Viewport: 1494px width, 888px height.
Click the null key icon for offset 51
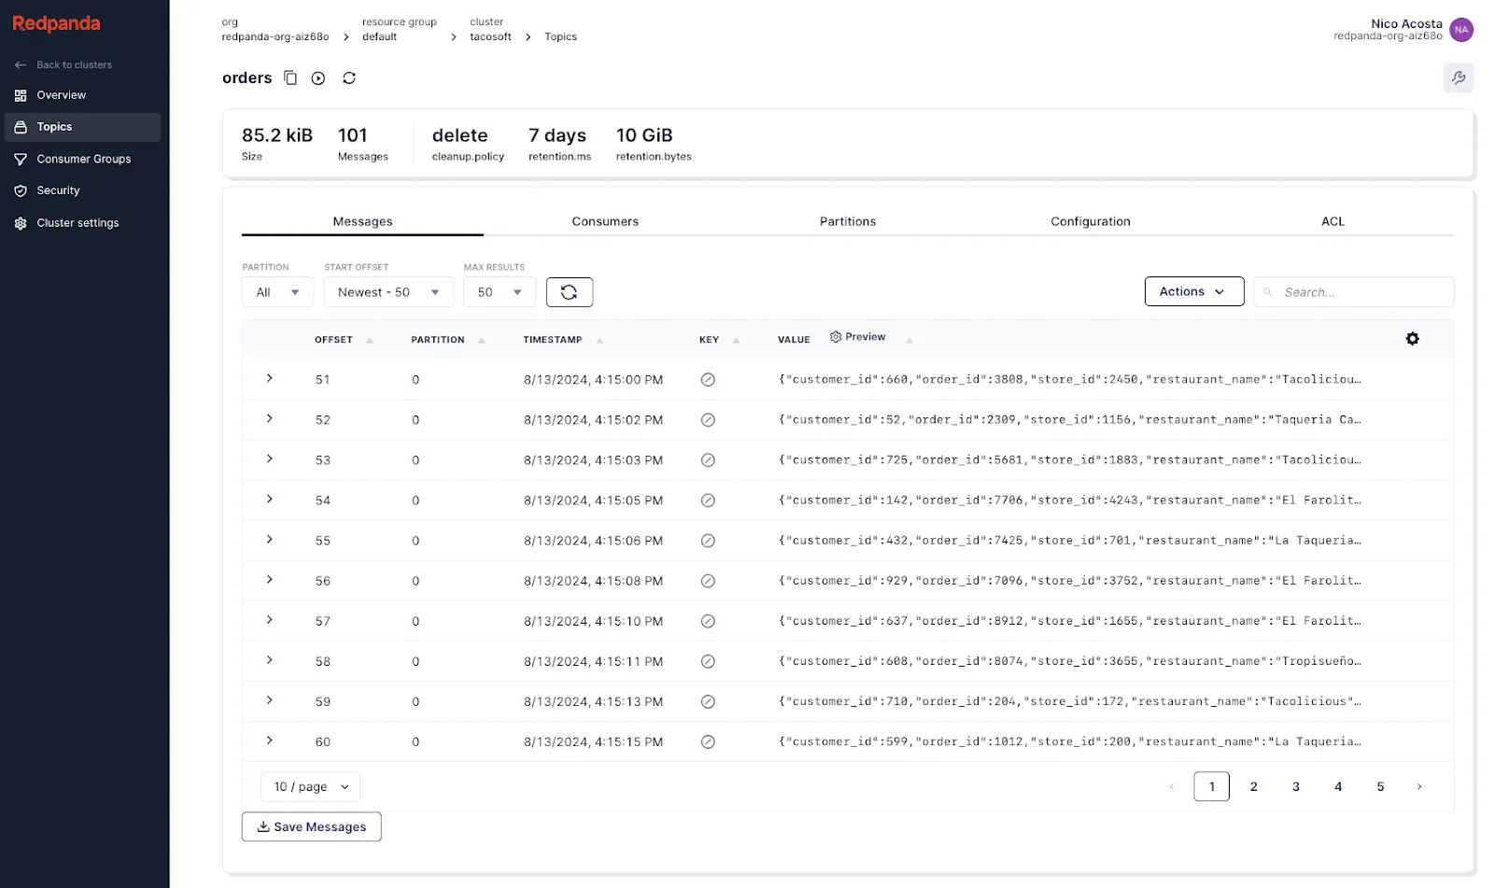click(708, 380)
